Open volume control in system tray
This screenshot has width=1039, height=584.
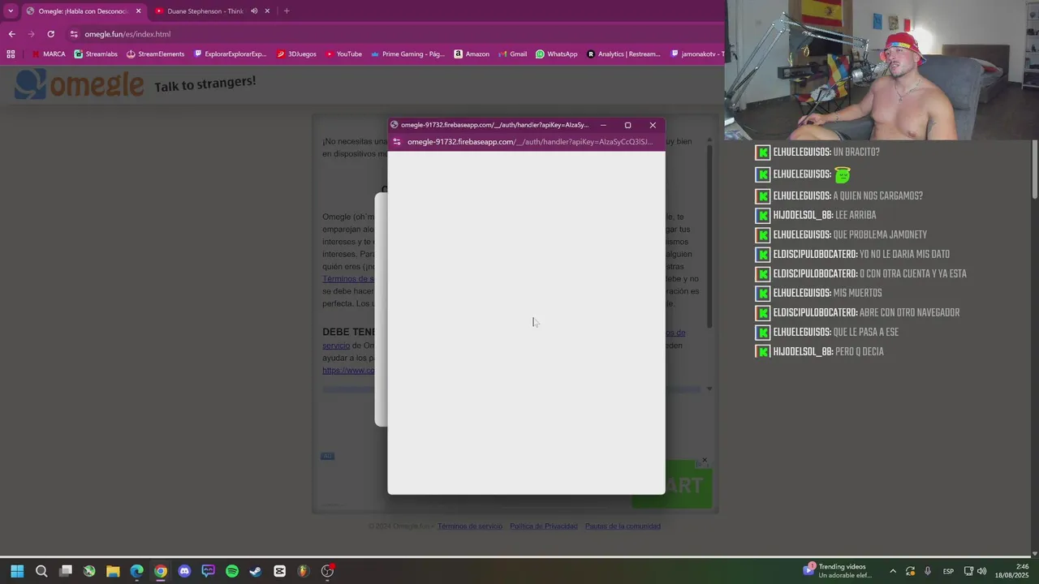pyautogui.click(x=982, y=571)
